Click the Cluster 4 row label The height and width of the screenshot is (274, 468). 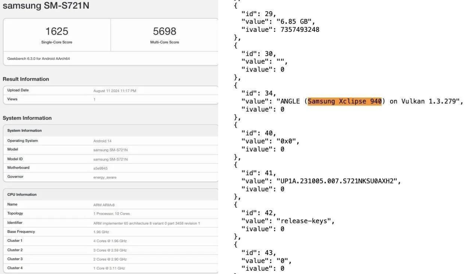(15, 267)
